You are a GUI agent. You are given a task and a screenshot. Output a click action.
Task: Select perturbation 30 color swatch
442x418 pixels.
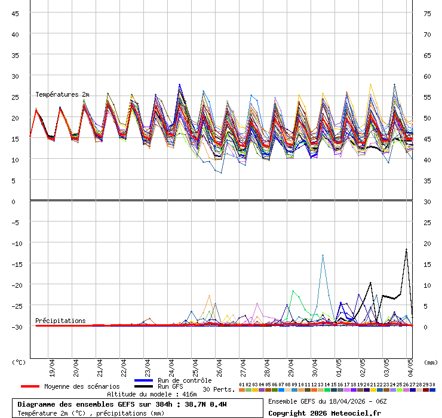click(x=432, y=389)
